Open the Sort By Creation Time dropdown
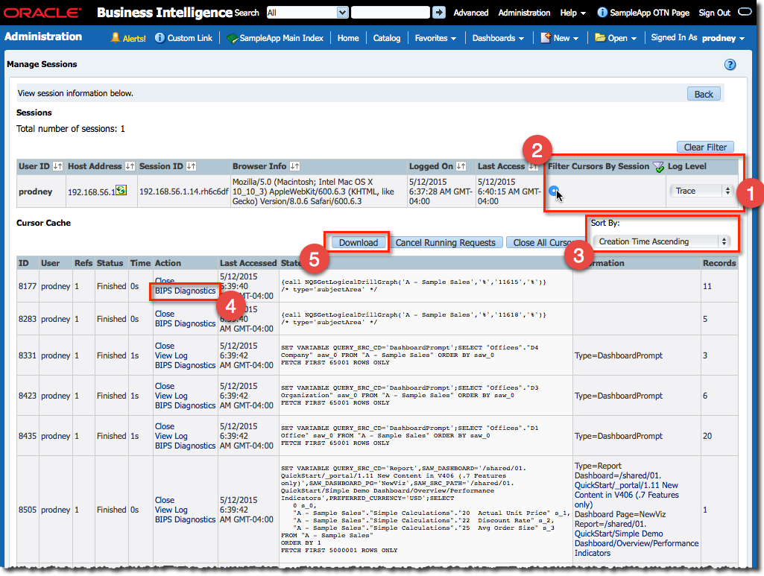The height and width of the screenshot is (576, 764). (x=660, y=241)
